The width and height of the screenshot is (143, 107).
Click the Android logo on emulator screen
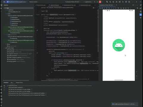[x=119, y=45]
